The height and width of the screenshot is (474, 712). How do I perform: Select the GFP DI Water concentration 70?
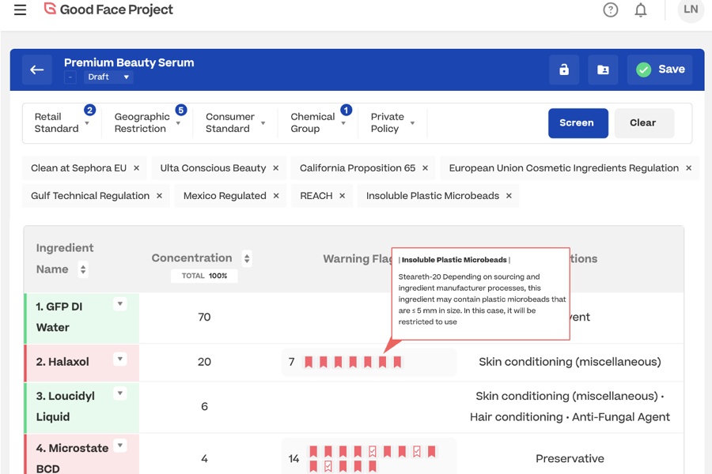[204, 317]
